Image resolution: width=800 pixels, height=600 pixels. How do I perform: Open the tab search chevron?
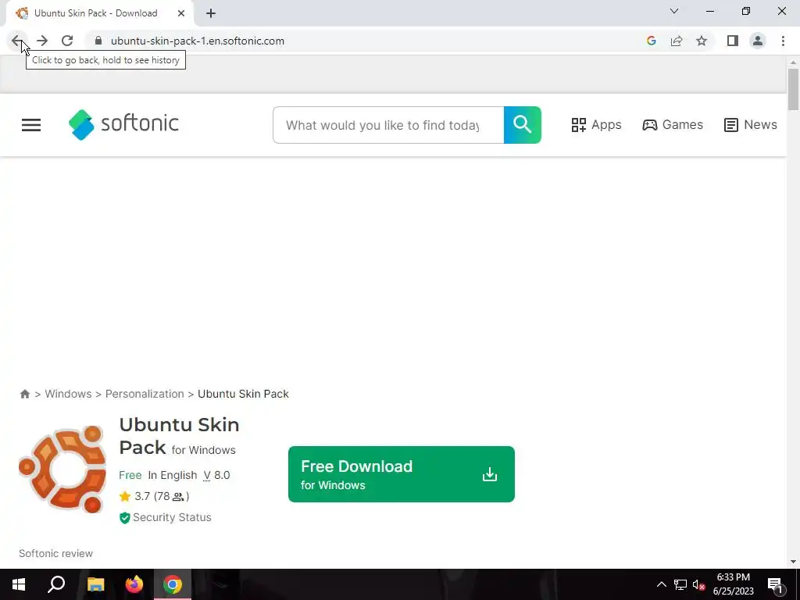click(674, 11)
